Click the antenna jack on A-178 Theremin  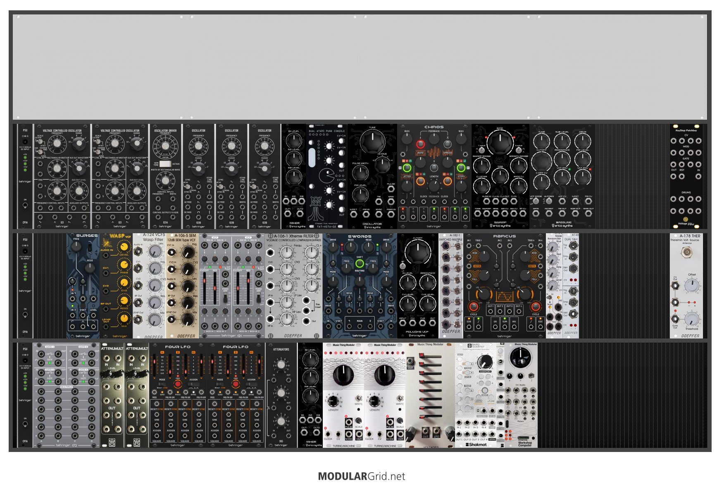tap(686, 251)
